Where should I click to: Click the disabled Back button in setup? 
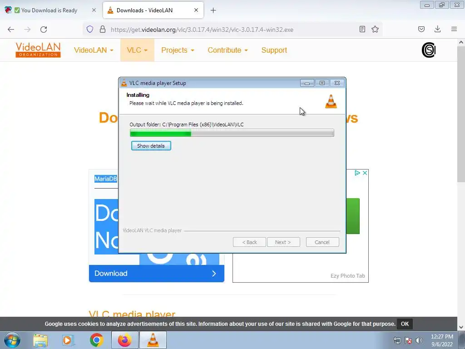coord(249,242)
